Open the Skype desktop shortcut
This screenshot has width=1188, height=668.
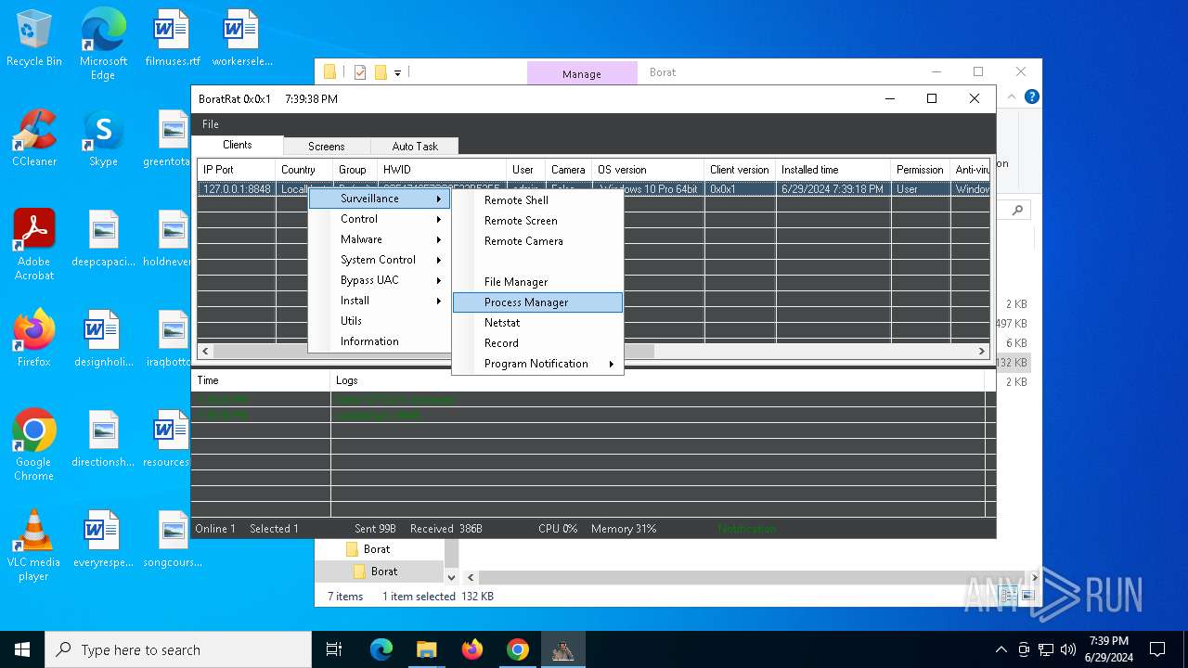pos(103,139)
